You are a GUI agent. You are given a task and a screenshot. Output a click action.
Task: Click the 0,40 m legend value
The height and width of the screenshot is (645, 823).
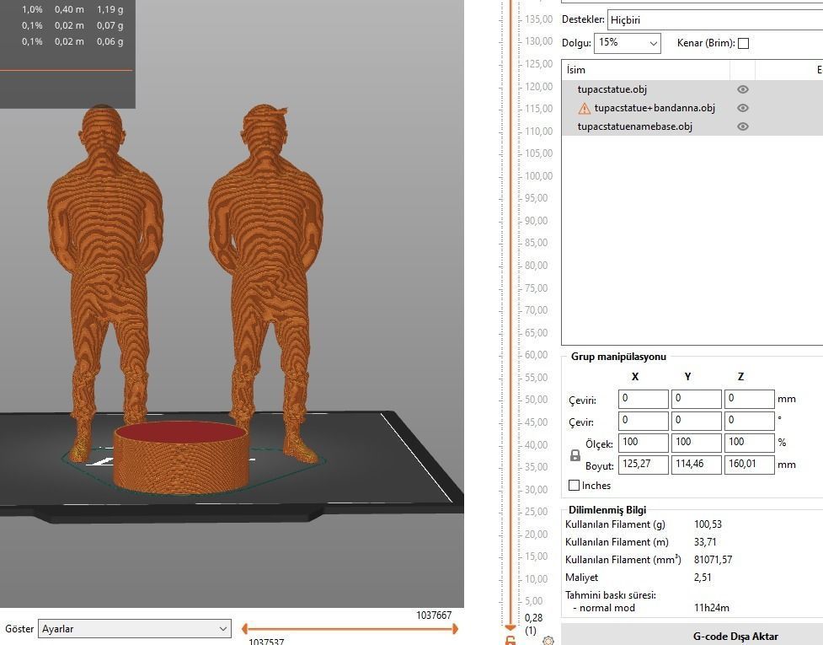pos(69,9)
